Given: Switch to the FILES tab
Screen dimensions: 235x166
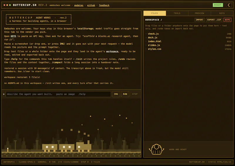Looking at the screenshot, I should tap(155, 13).
